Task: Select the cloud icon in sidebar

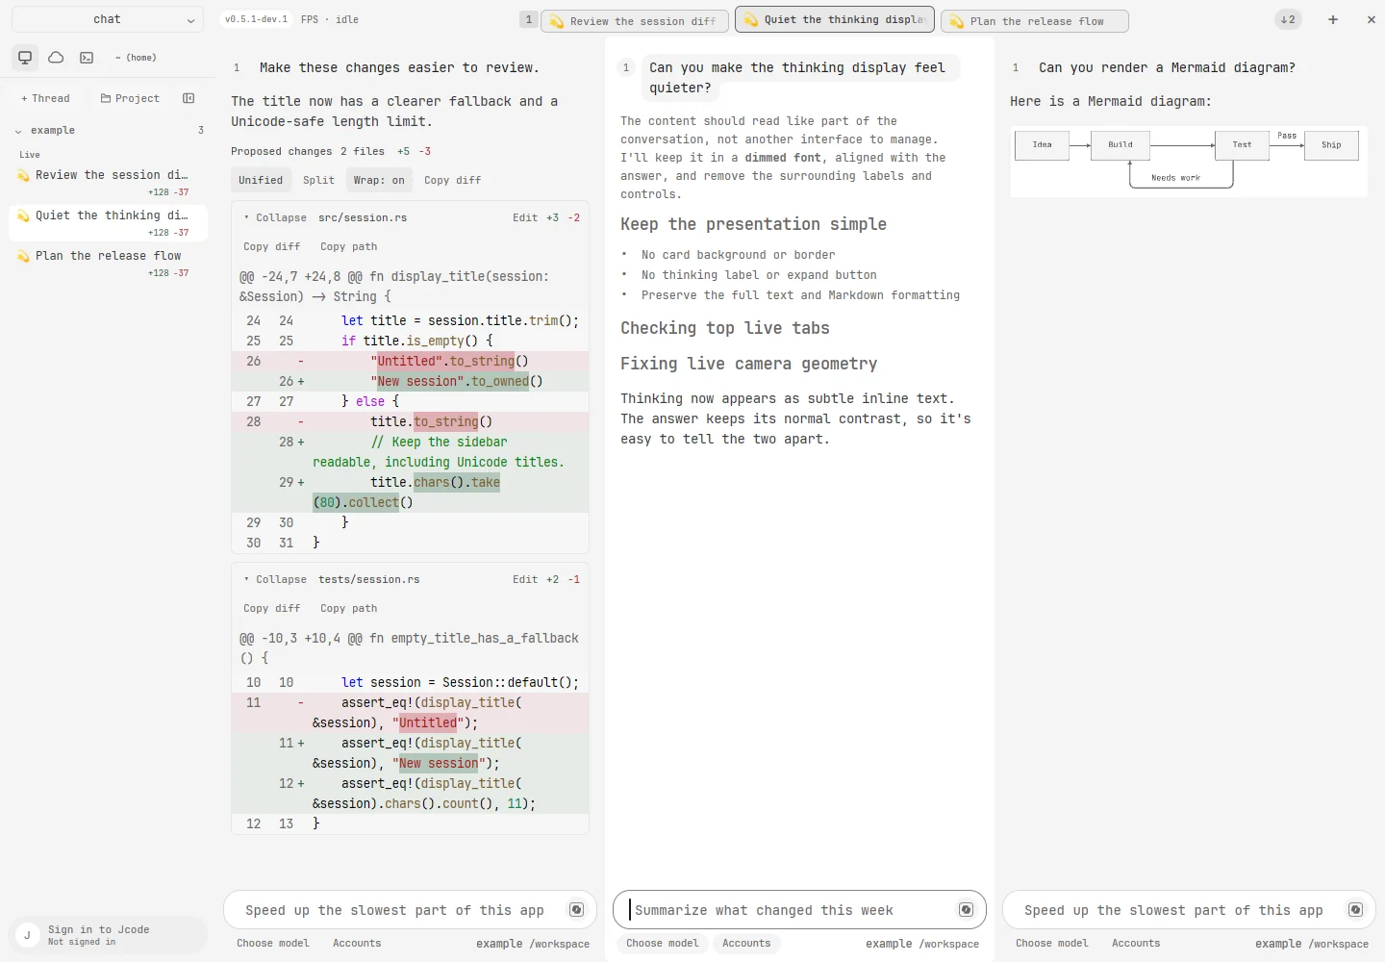Action: coord(56,58)
